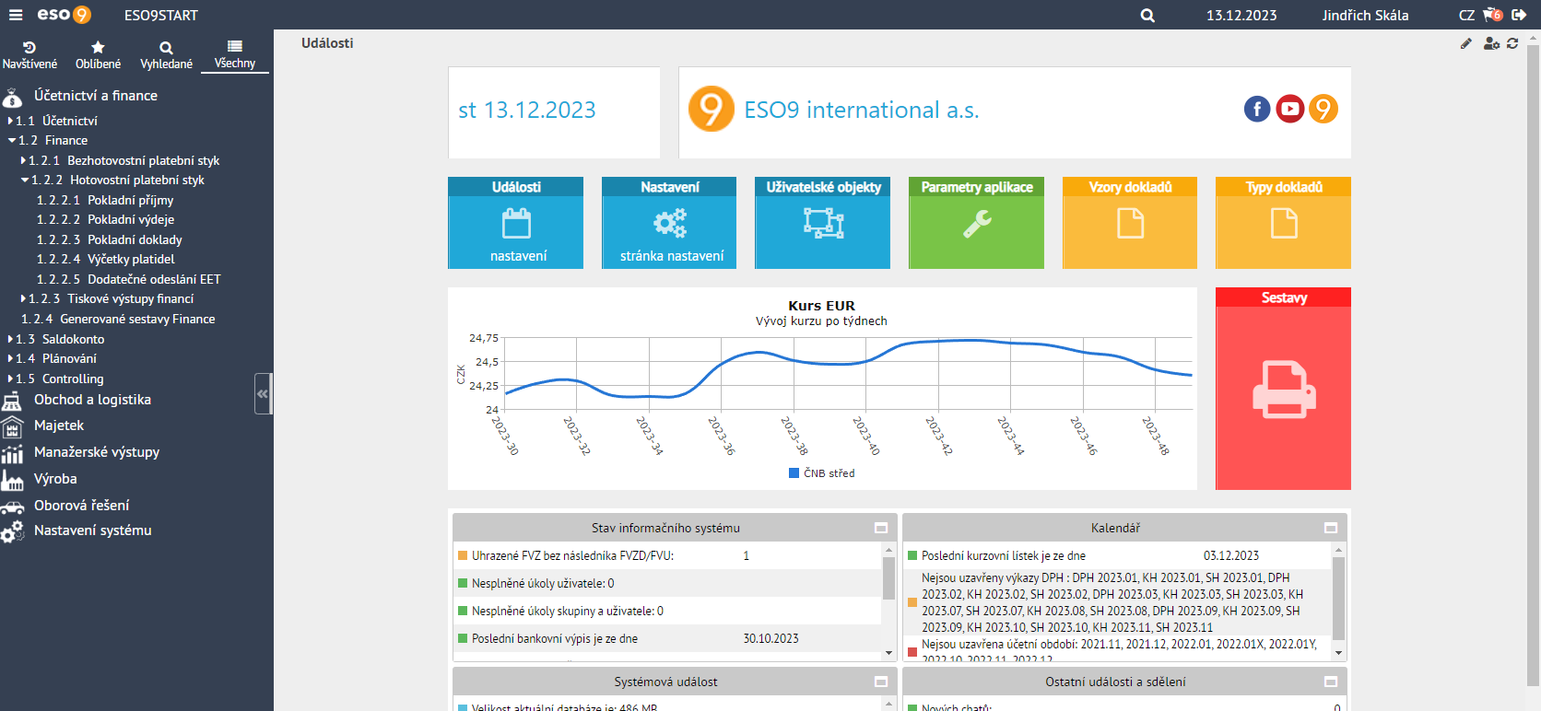The image size is (1541, 711).
Task: Open the Sestavy printer tile
Action: 1283,389
